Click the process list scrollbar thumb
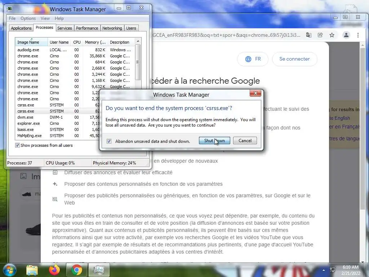This screenshot has height=277, width=369. click(x=138, y=62)
